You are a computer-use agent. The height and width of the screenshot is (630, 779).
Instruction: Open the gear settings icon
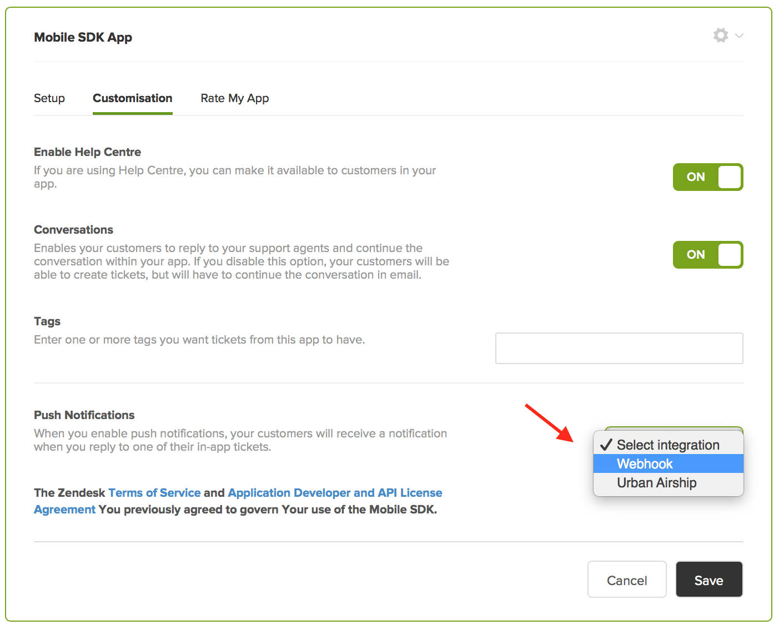(x=720, y=36)
